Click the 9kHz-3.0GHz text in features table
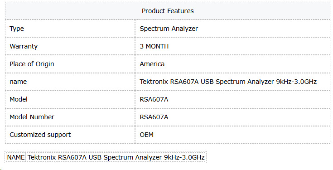The image size is (333, 170). 296,82
